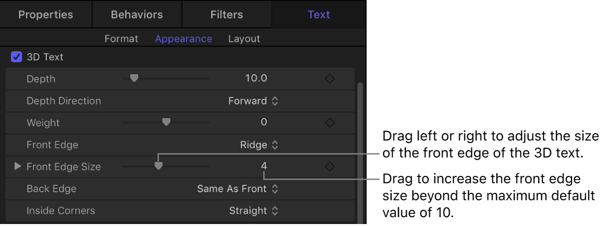Click the Front Edge Size slider handle
Image resolution: width=603 pixels, height=226 pixels.
click(158, 166)
